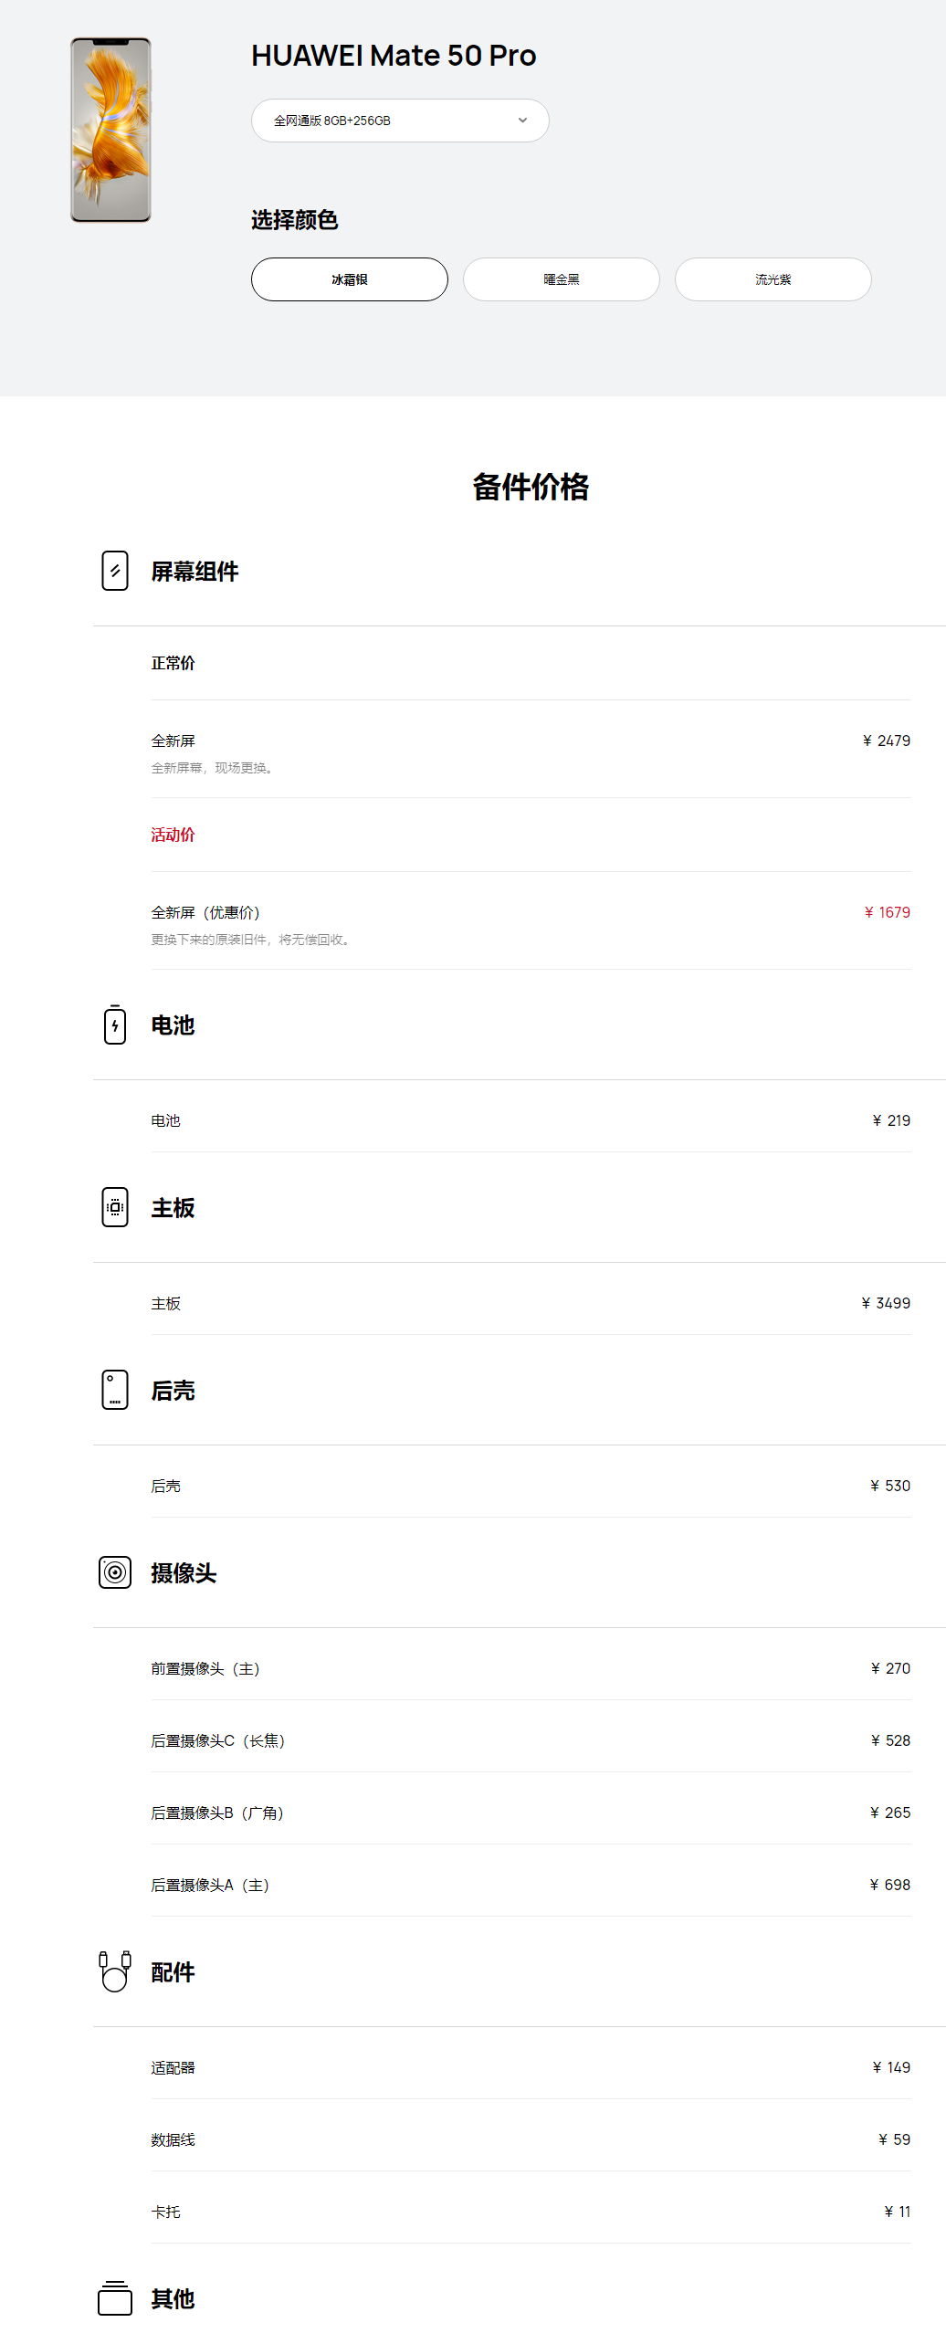Image resolution: width=946 pixels, height=2333 pixels.
Task: Select the 曜金黑 color option
Action: tap(561, 279)
